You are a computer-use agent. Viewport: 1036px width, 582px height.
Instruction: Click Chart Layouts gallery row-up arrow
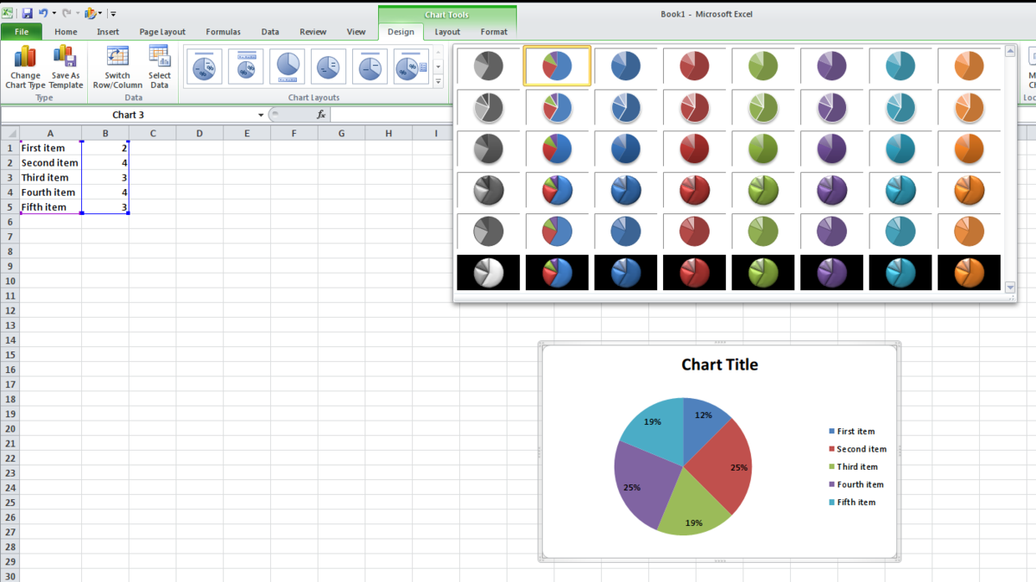point(438,53)
